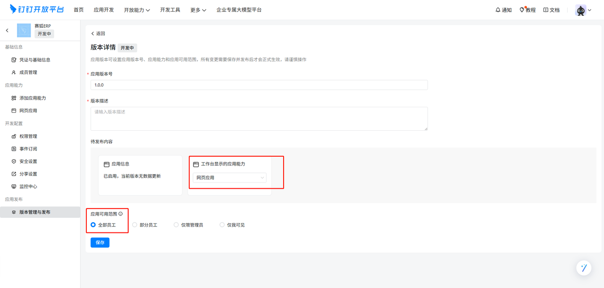Screen dimensions: 604x288
Task: Click the 返回 back link
Action: [98, 33]
